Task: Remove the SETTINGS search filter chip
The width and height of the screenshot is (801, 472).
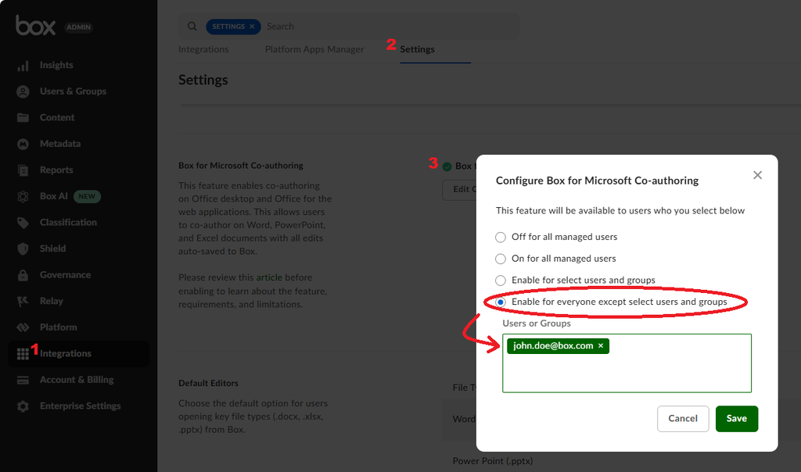Action: (x=252, y=26)
